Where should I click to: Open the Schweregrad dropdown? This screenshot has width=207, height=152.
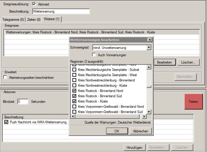pos(149,48)
